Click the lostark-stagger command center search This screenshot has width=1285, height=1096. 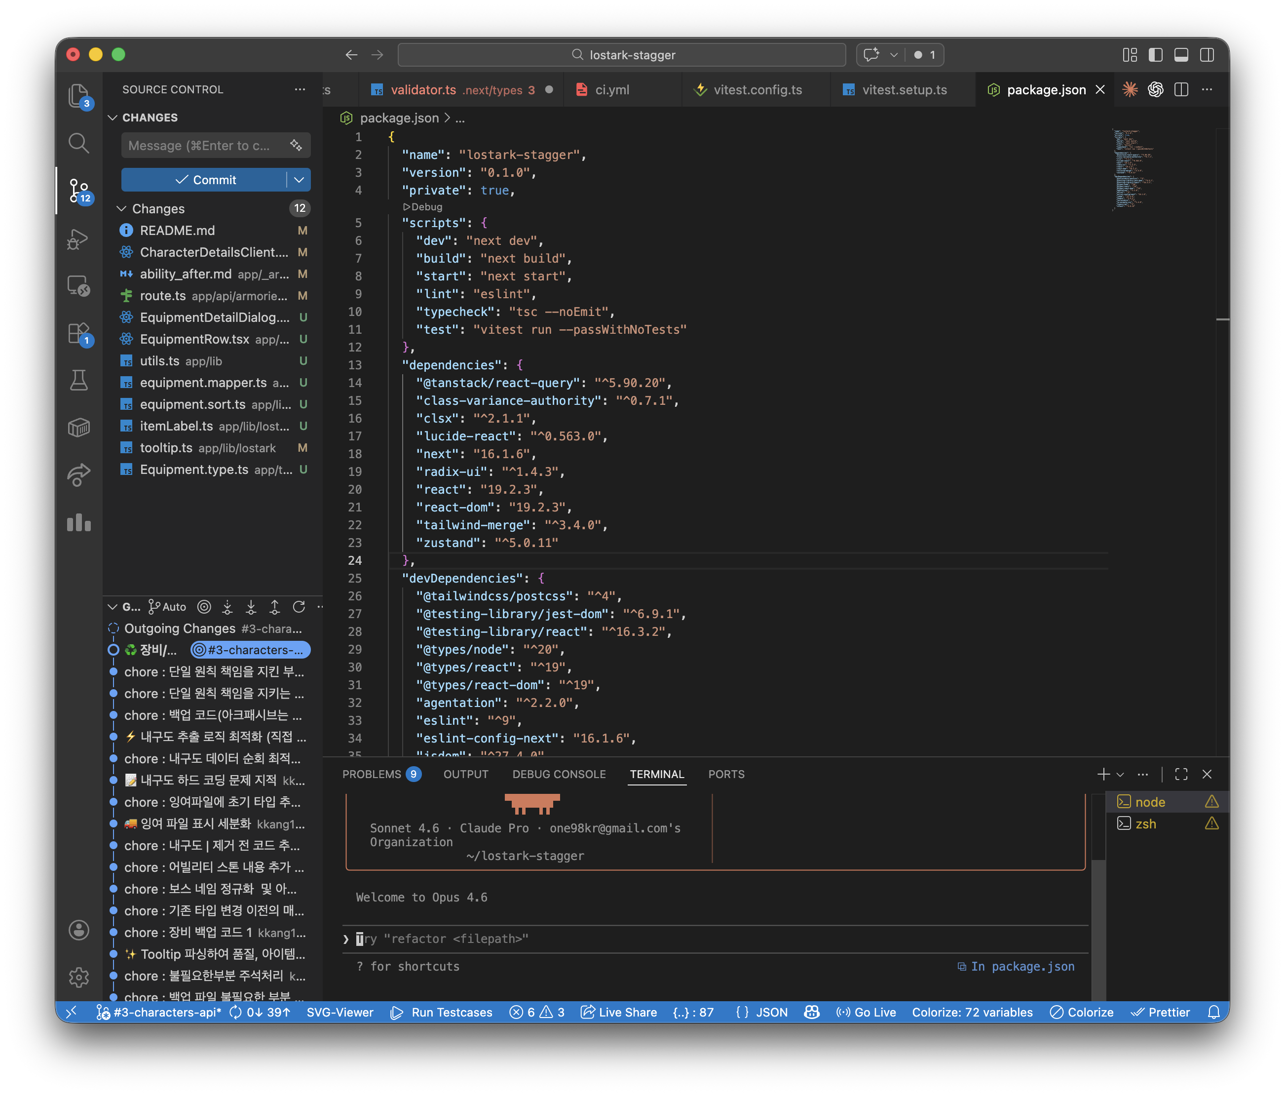tap(622, 55)
